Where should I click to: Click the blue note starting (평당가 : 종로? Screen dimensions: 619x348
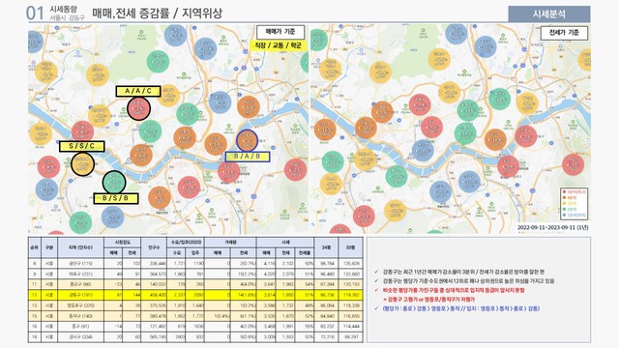click(460, 308)
